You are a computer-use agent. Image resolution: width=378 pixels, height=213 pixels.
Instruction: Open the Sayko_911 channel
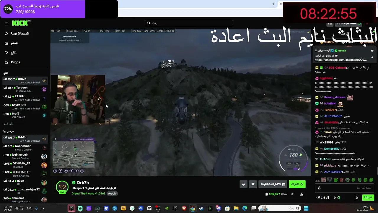pyautogui.click(x=25, y=106)
